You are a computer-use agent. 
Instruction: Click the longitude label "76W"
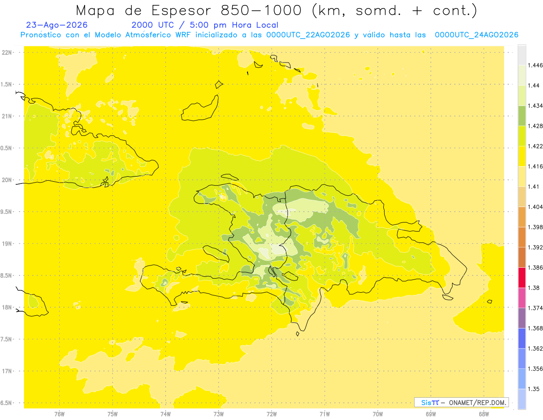59,414
